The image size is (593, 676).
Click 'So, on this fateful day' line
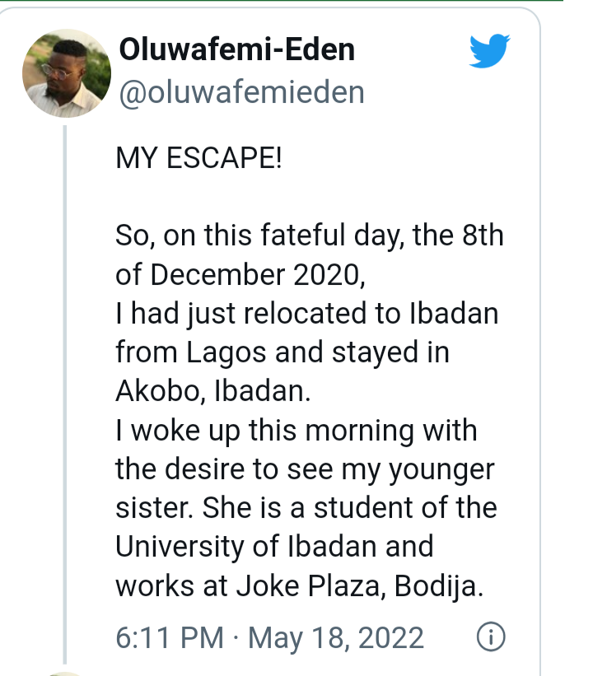[260, 235]
